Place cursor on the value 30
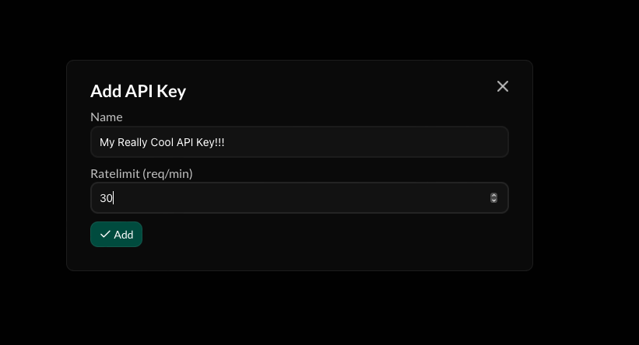 click(106, 198)
